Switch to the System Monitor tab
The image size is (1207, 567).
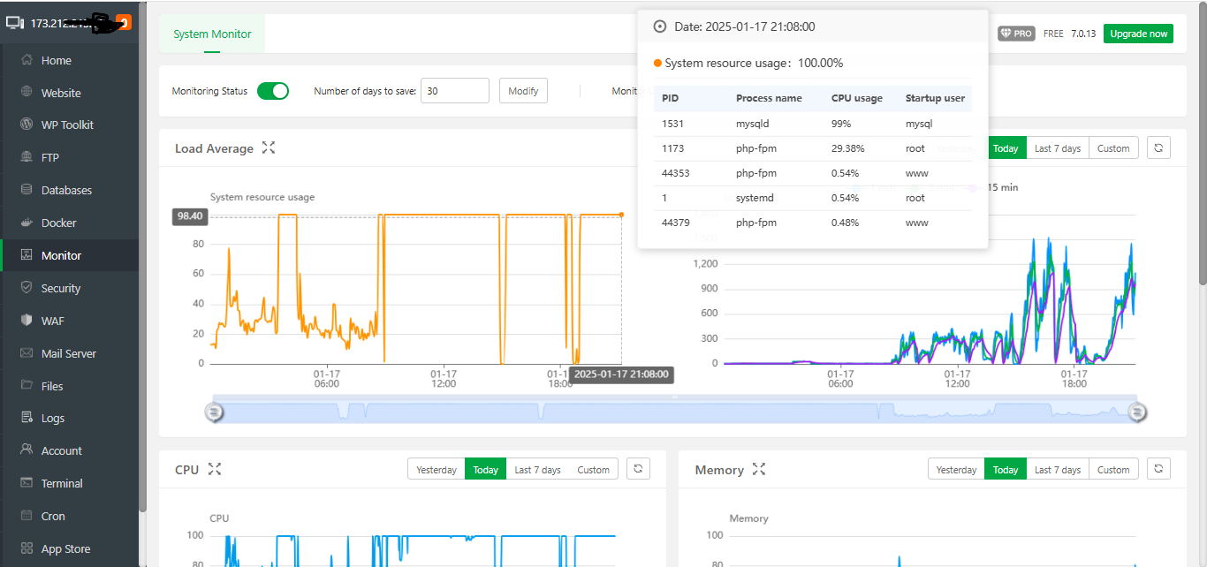212,34
